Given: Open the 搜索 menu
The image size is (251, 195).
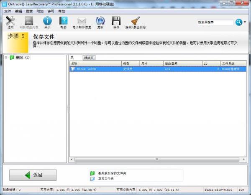Looking at the screenshot, I should (29, 11).
